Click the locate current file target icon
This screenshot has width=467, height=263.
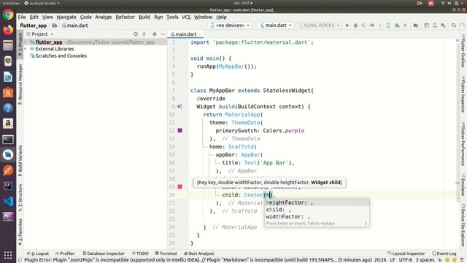(x=136, y=34)
